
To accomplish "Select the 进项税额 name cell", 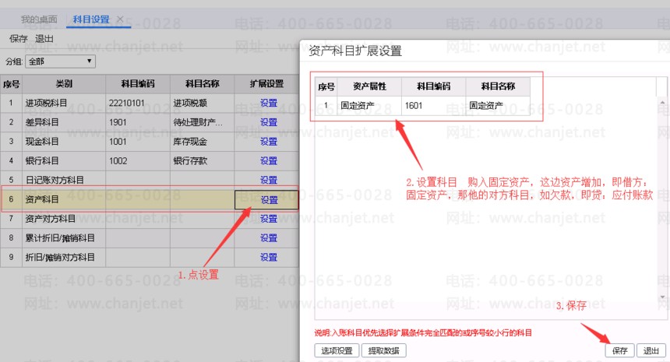I will [202, 103].
